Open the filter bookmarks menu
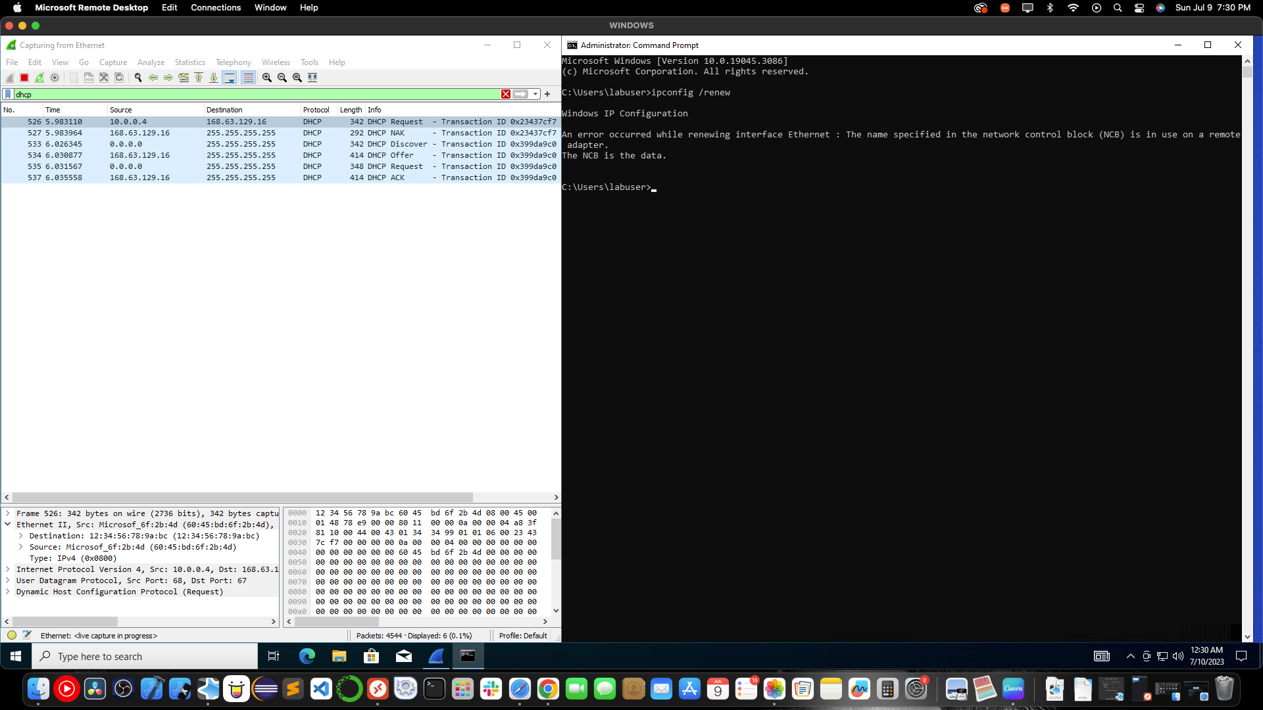This screenshot has height=710, width=1263. (7, 94)
